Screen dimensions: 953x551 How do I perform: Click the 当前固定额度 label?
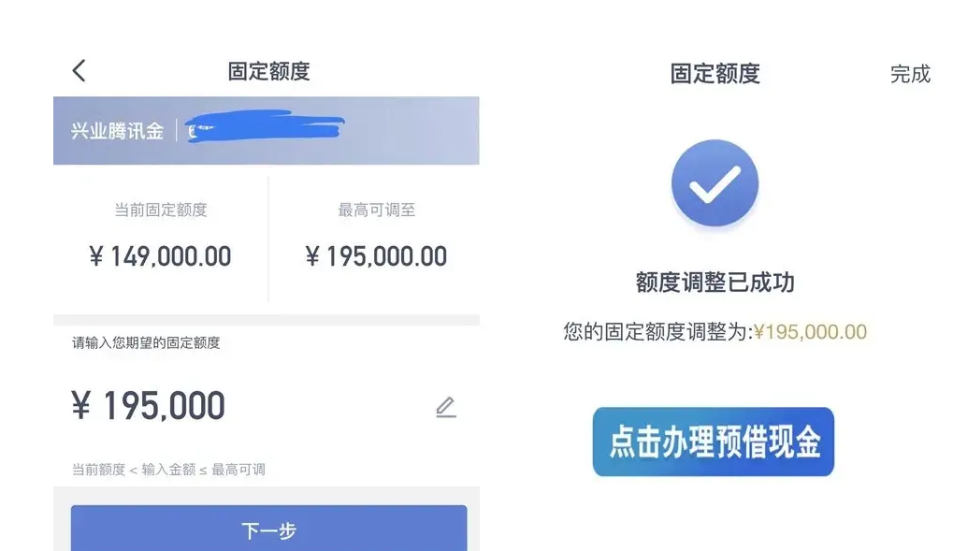pos(161,210)
